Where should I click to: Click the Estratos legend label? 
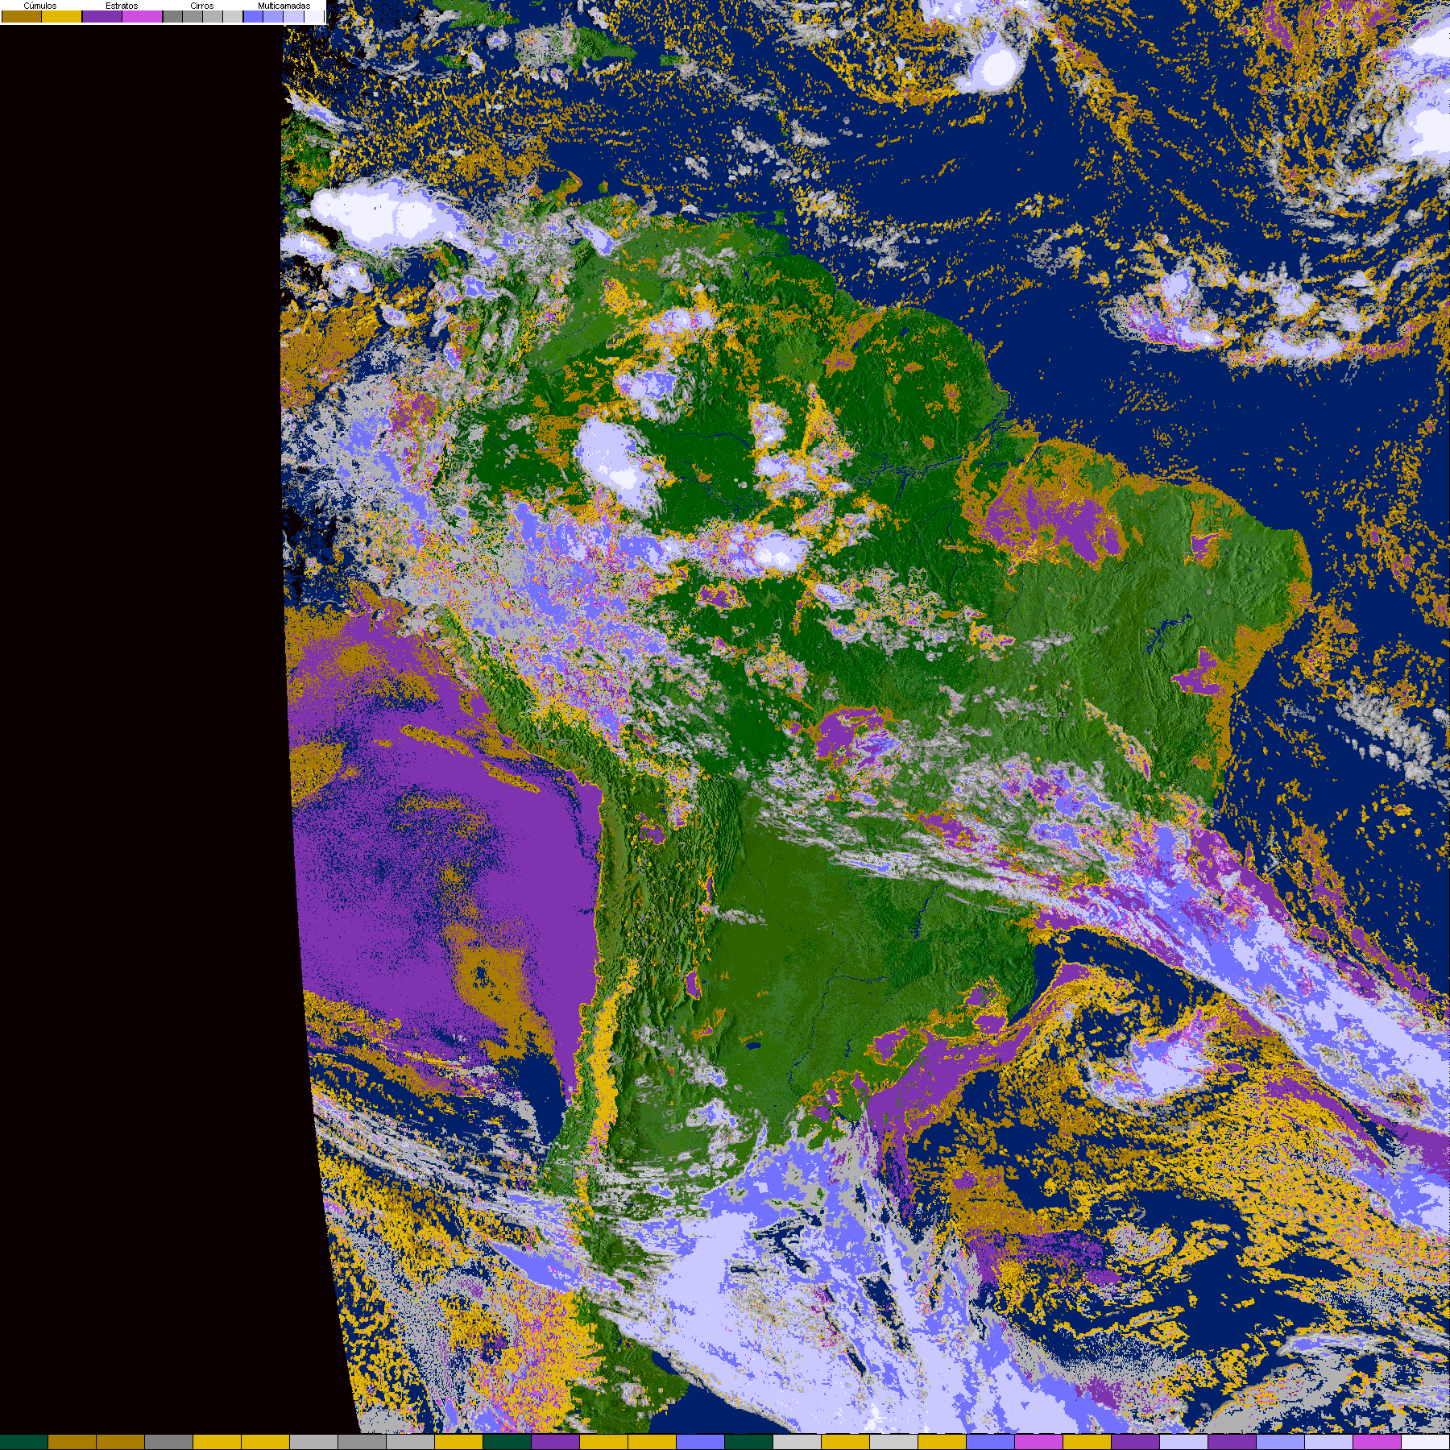pos(122,6)
